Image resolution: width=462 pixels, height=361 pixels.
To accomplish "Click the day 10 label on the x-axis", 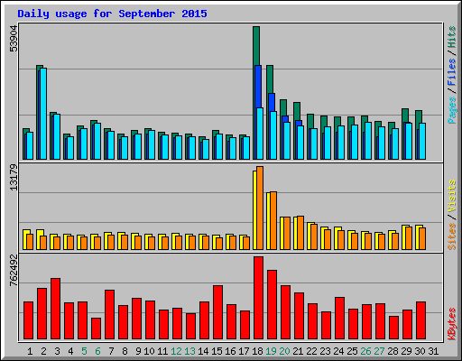I will (149, 351).
